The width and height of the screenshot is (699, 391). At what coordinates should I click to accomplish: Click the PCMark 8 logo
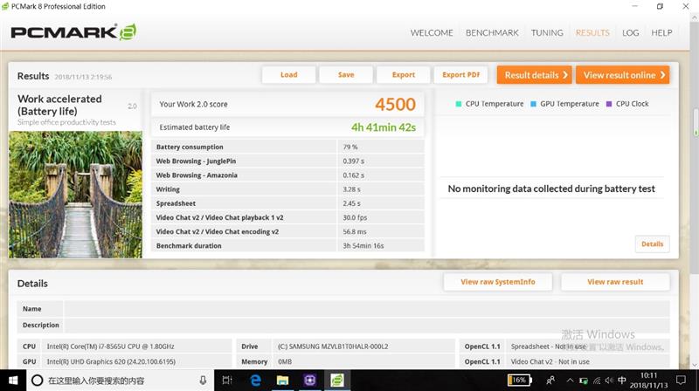[x=73, y=32]
